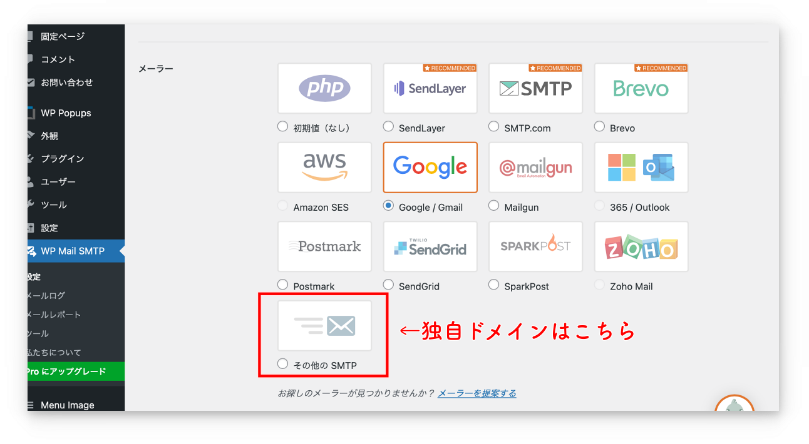The width and height of the screenshot is (809, 444).
Task: Click the メーラー section label
Action: click(x=156, y=69)
